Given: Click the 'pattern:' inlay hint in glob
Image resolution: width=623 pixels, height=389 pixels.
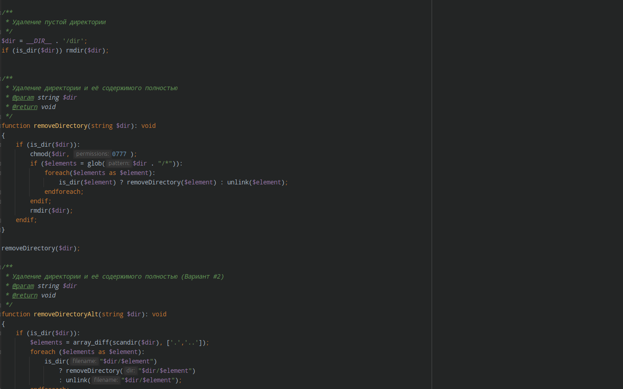Looking at the screenshot, I should (x=119, y=163).
